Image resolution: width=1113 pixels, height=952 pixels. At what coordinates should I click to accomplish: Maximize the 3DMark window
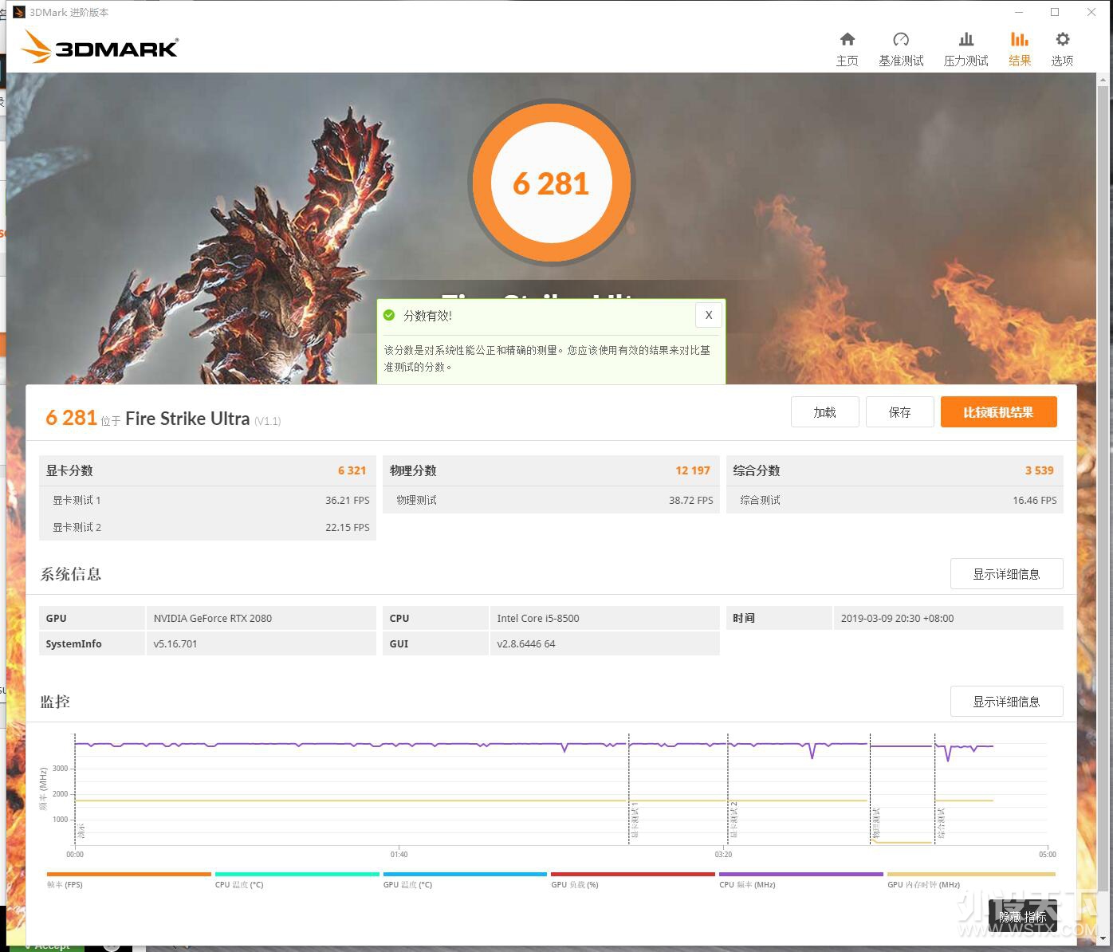pos(1055,12)
